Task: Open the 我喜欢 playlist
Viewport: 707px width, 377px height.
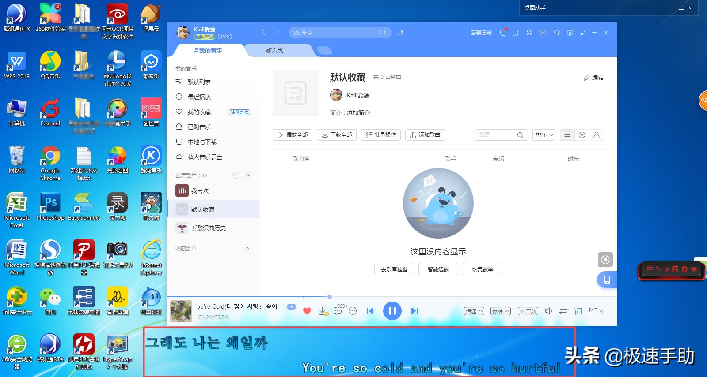Action: 213,191
